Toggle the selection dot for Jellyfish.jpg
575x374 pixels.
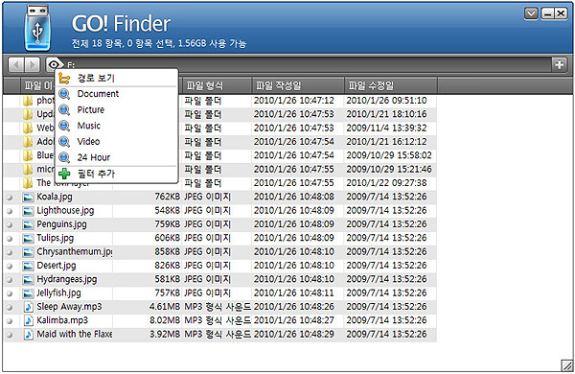pyautogui.click(x=10, y=293)
